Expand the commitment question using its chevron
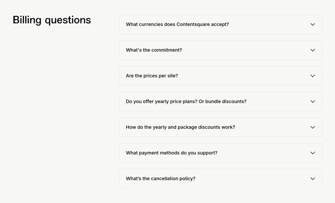This screenshot has width=335, height=203. pyautogui.click(x=313, y=50)
